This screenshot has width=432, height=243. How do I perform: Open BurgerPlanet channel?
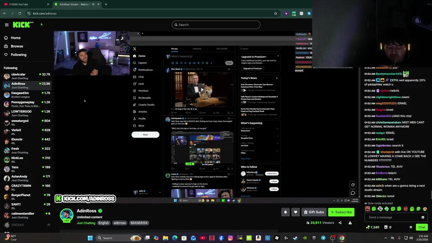point(27,197)
